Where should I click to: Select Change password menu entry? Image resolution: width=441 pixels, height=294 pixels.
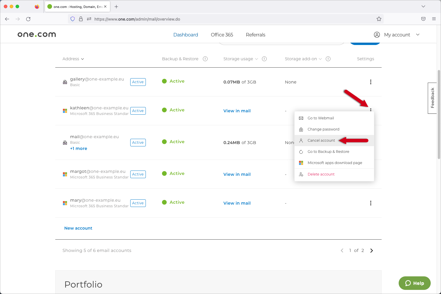[x=323, y=129]
